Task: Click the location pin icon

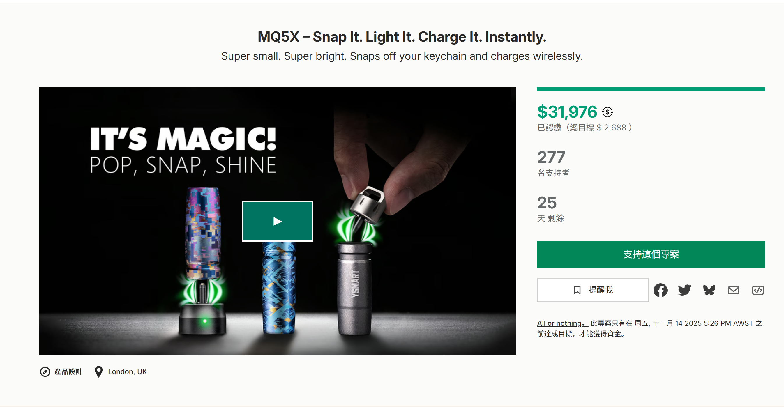Action: point(99,371)
